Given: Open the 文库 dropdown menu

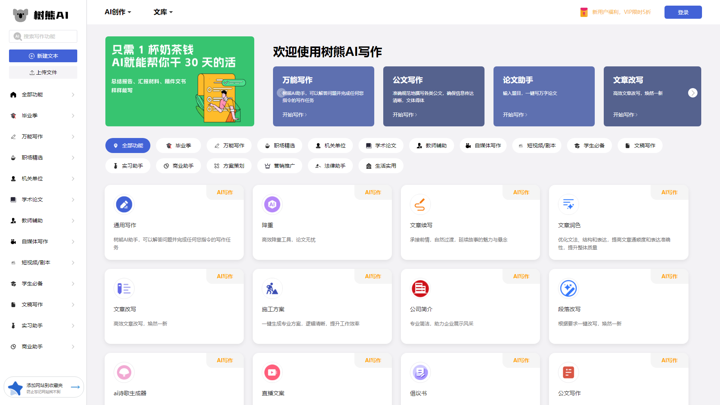Looking at the screenshot, I should (163, 12).
